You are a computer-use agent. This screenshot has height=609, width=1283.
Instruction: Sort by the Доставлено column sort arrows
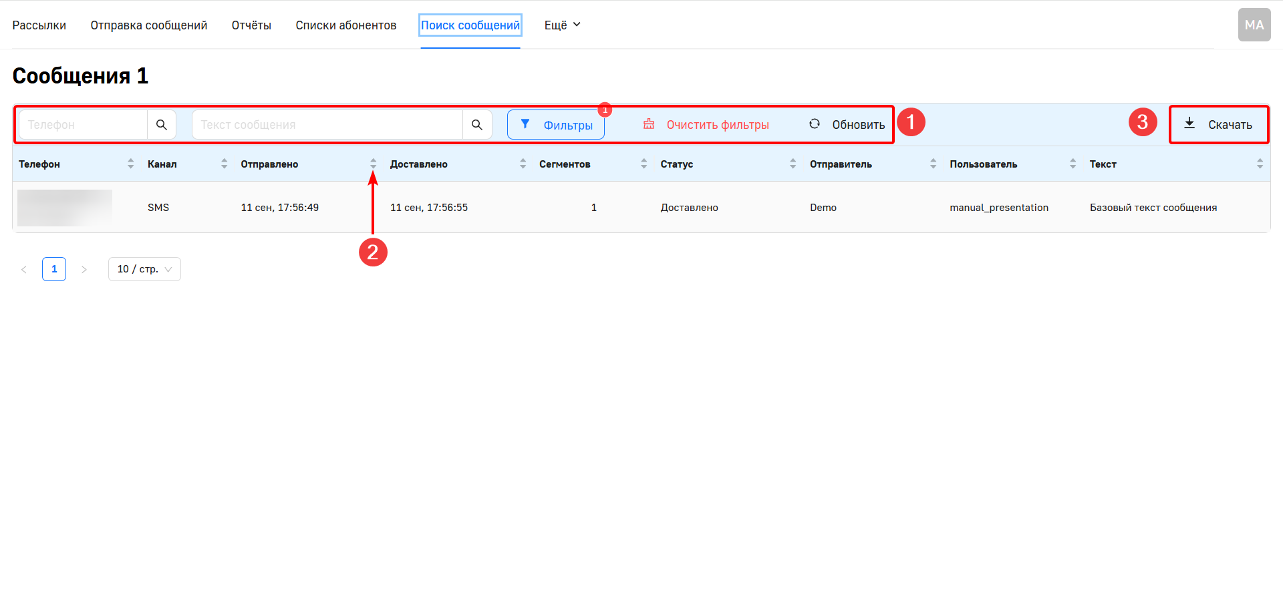point(523,164)
